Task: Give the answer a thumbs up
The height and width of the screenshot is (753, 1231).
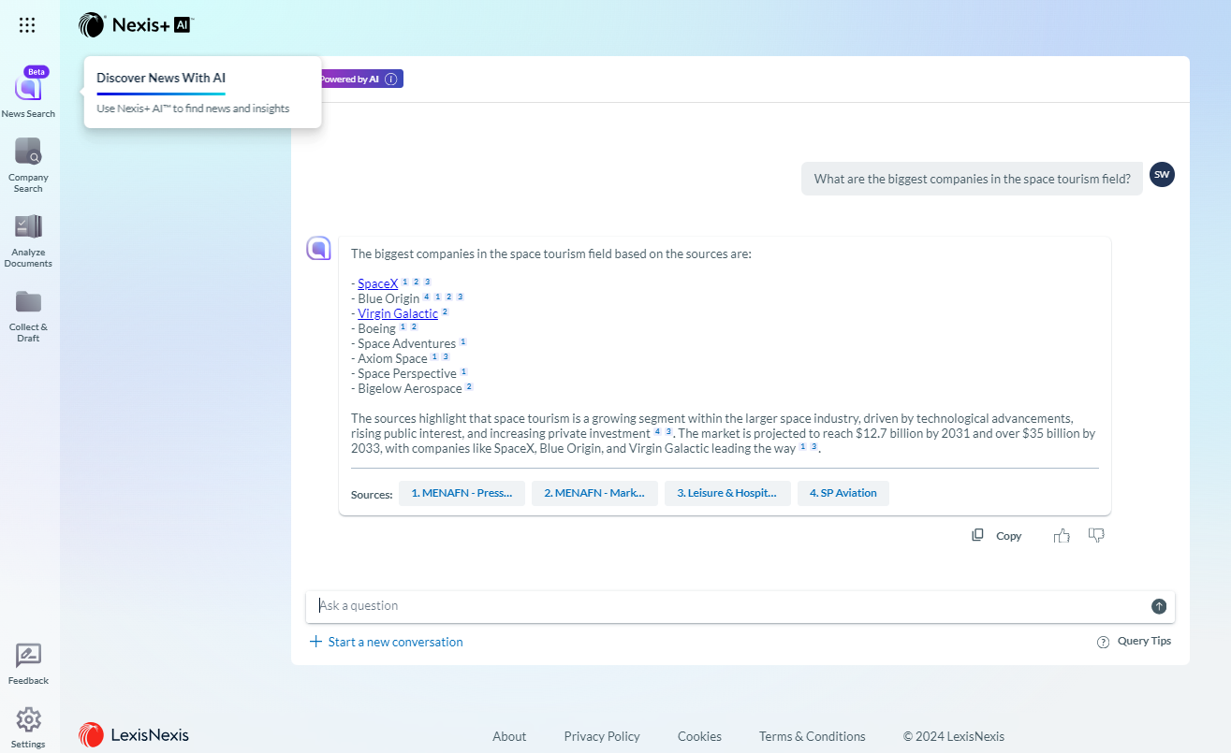Action: click(1062, 536)
